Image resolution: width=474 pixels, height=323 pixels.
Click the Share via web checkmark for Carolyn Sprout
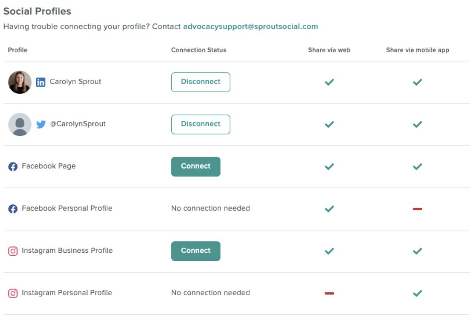tap(329, 82)
